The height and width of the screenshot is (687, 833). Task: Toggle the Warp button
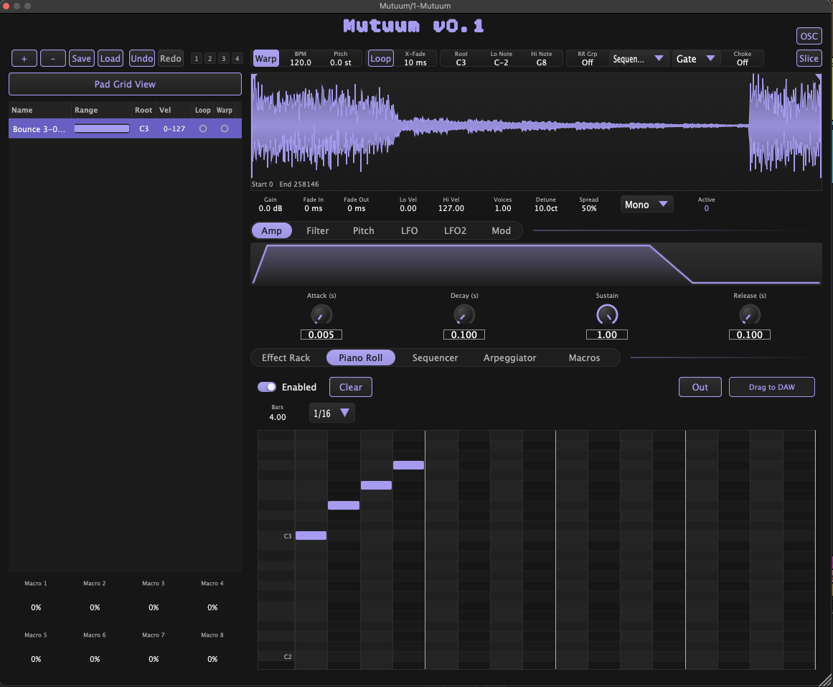coord(265,58)
